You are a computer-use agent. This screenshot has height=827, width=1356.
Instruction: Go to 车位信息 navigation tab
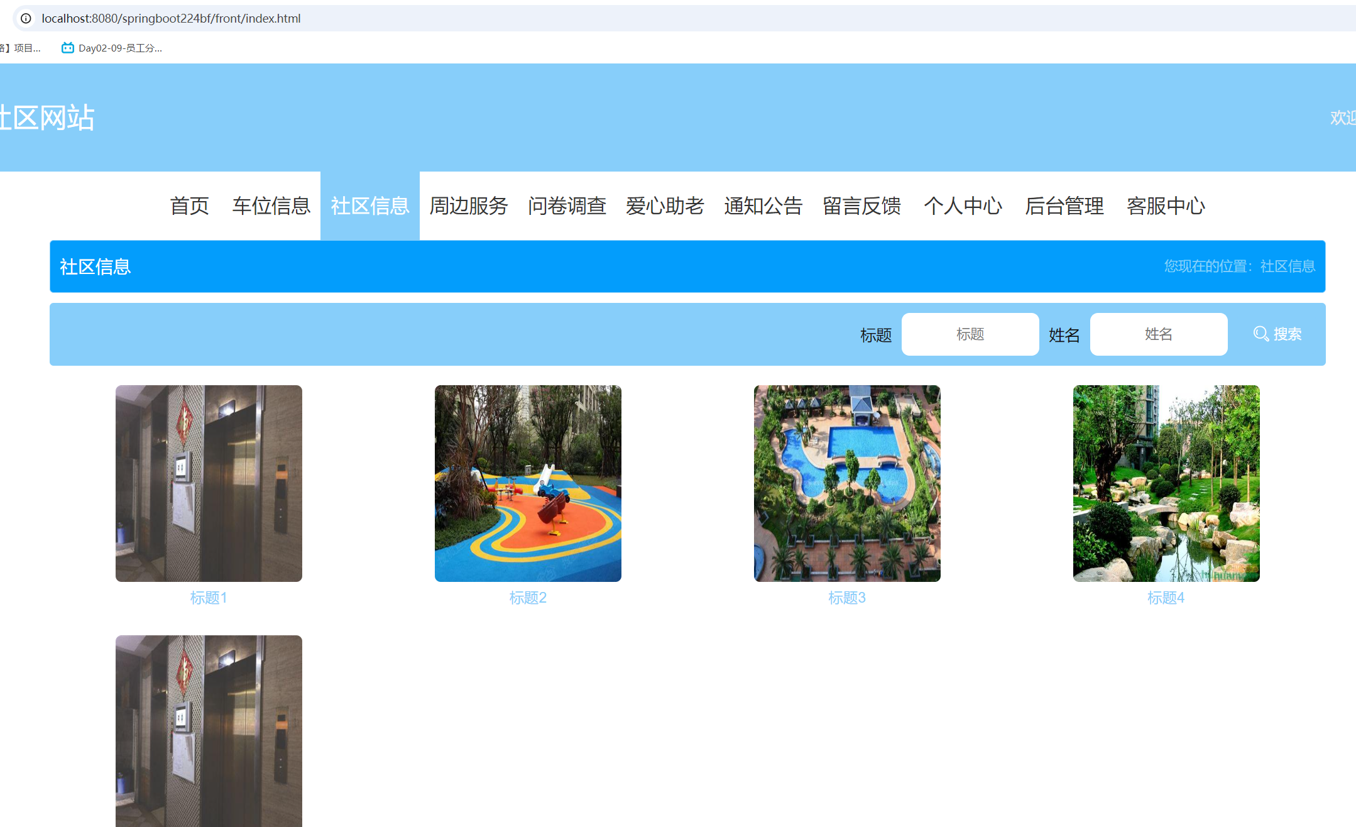271,205
